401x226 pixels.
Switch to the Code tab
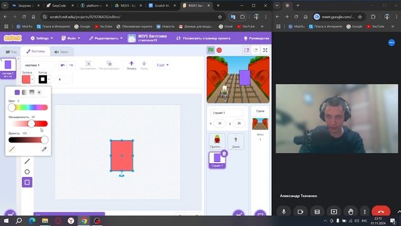click(11, 51)
